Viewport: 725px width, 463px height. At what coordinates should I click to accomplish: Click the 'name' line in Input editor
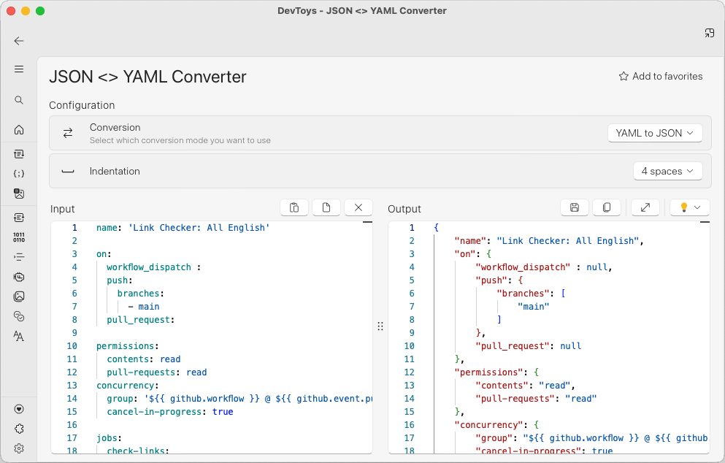[x=183, y=228]
